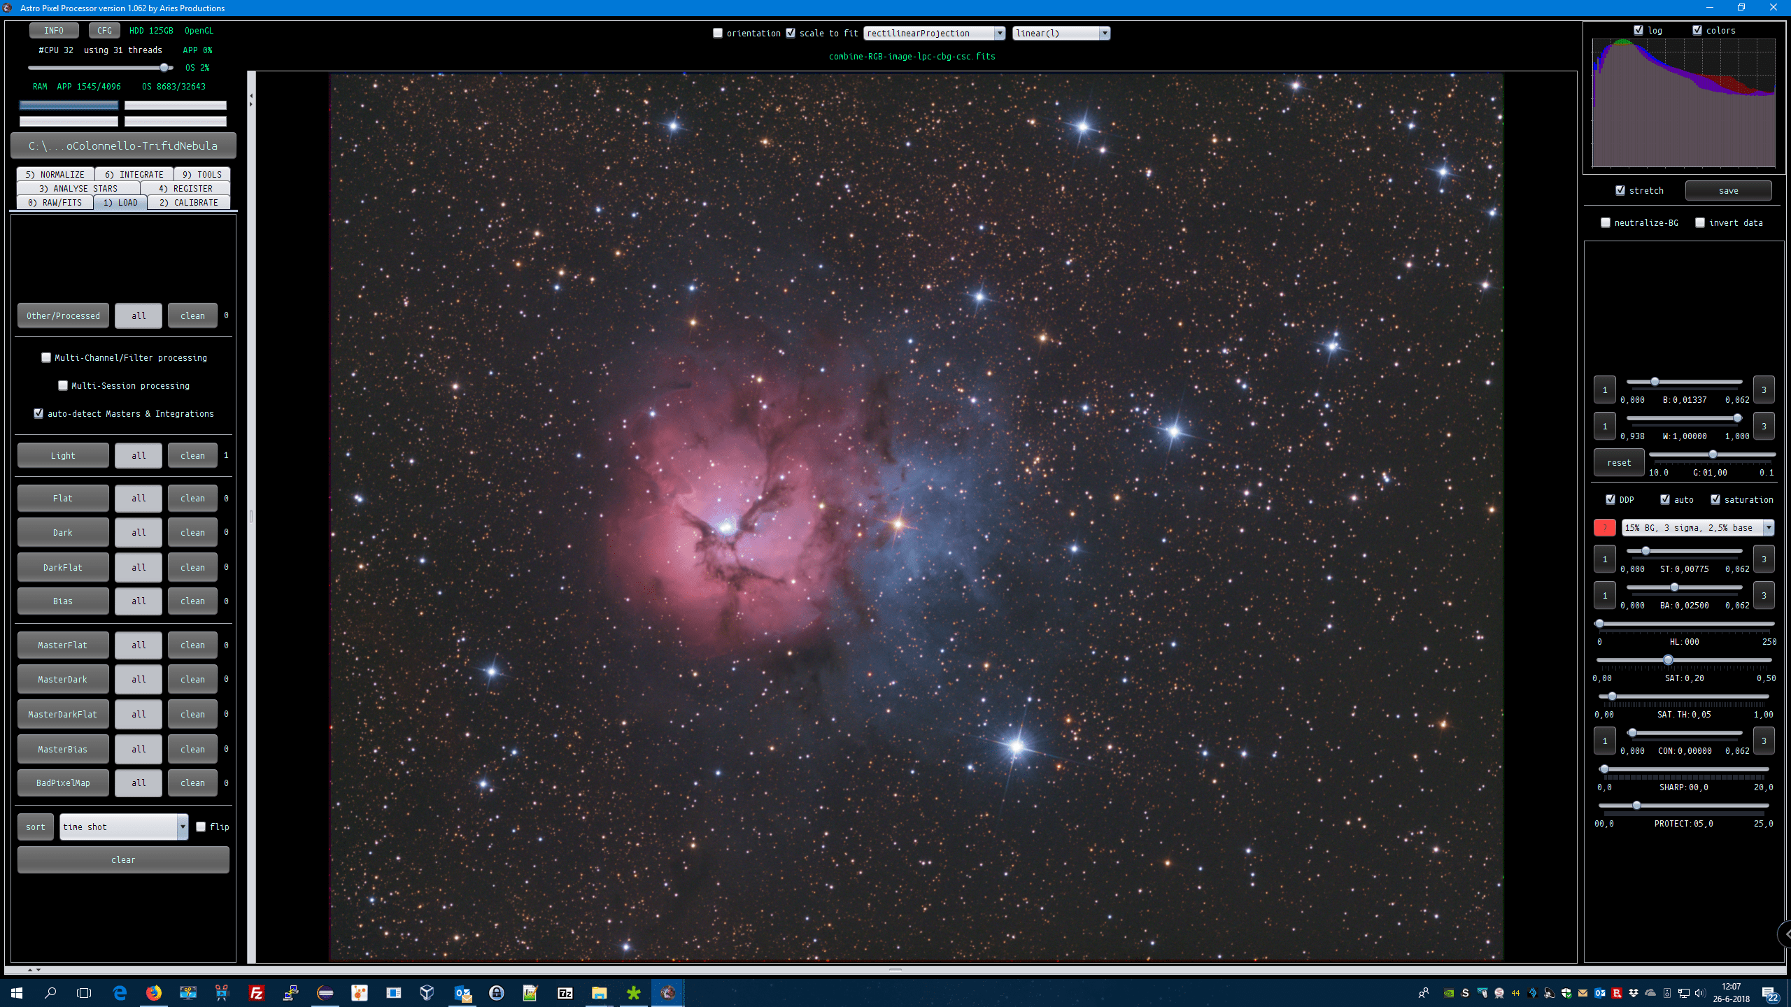Open the Windows notification center icon
1791x1007 pixels.
click(x=1770, y=993)
